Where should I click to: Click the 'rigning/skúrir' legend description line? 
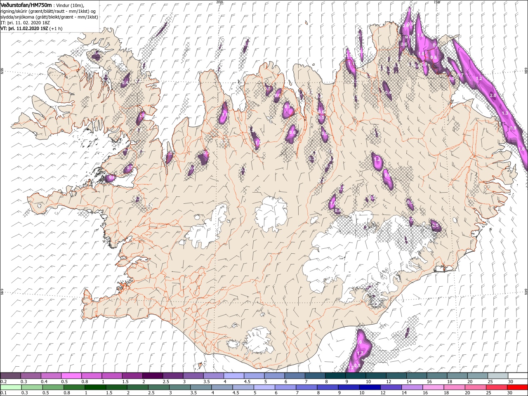coord(48,11)
